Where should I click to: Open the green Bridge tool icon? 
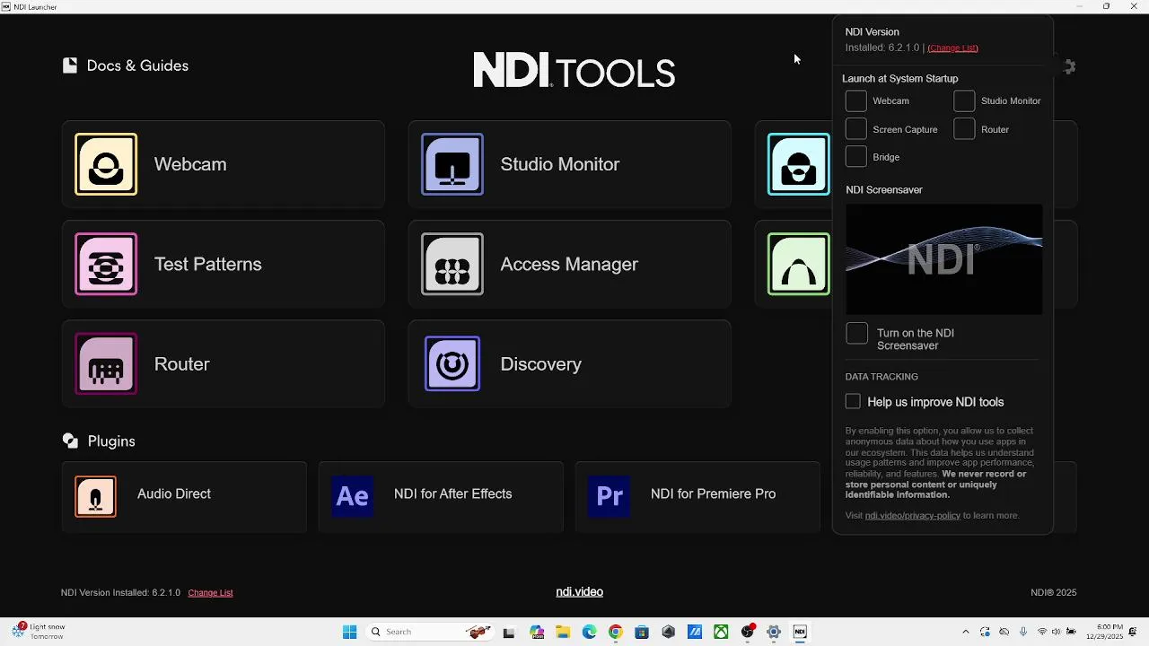(x=799, y=264)
